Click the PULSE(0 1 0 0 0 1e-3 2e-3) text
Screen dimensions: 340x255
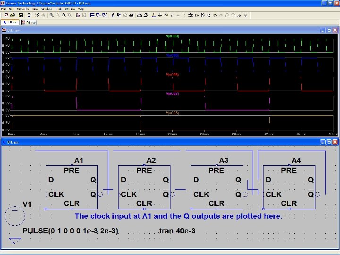(x=70, y=231)
